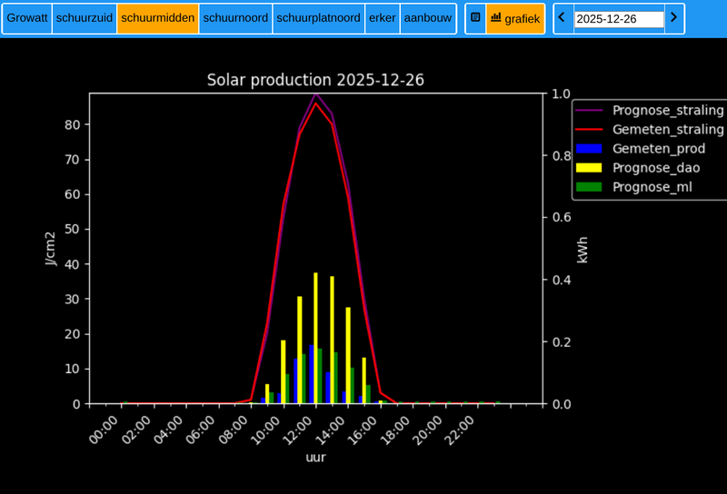Click the date input field 2025-12-26

[x=619, y=19]
